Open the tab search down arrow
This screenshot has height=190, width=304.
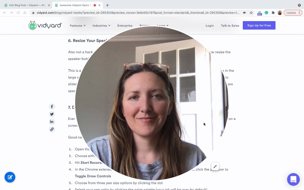tap(299, 5)
